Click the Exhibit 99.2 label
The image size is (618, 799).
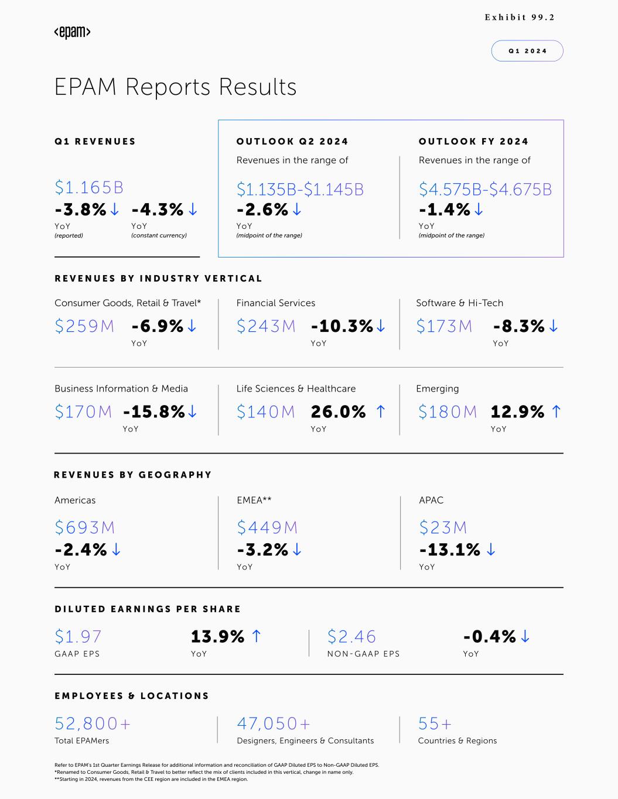point(519,18)
